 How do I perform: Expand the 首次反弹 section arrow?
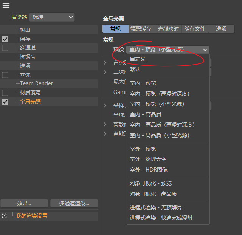[x=105, y=62]
